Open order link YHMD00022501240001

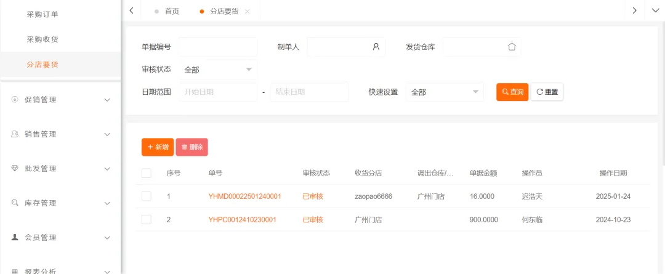(244, 196)
